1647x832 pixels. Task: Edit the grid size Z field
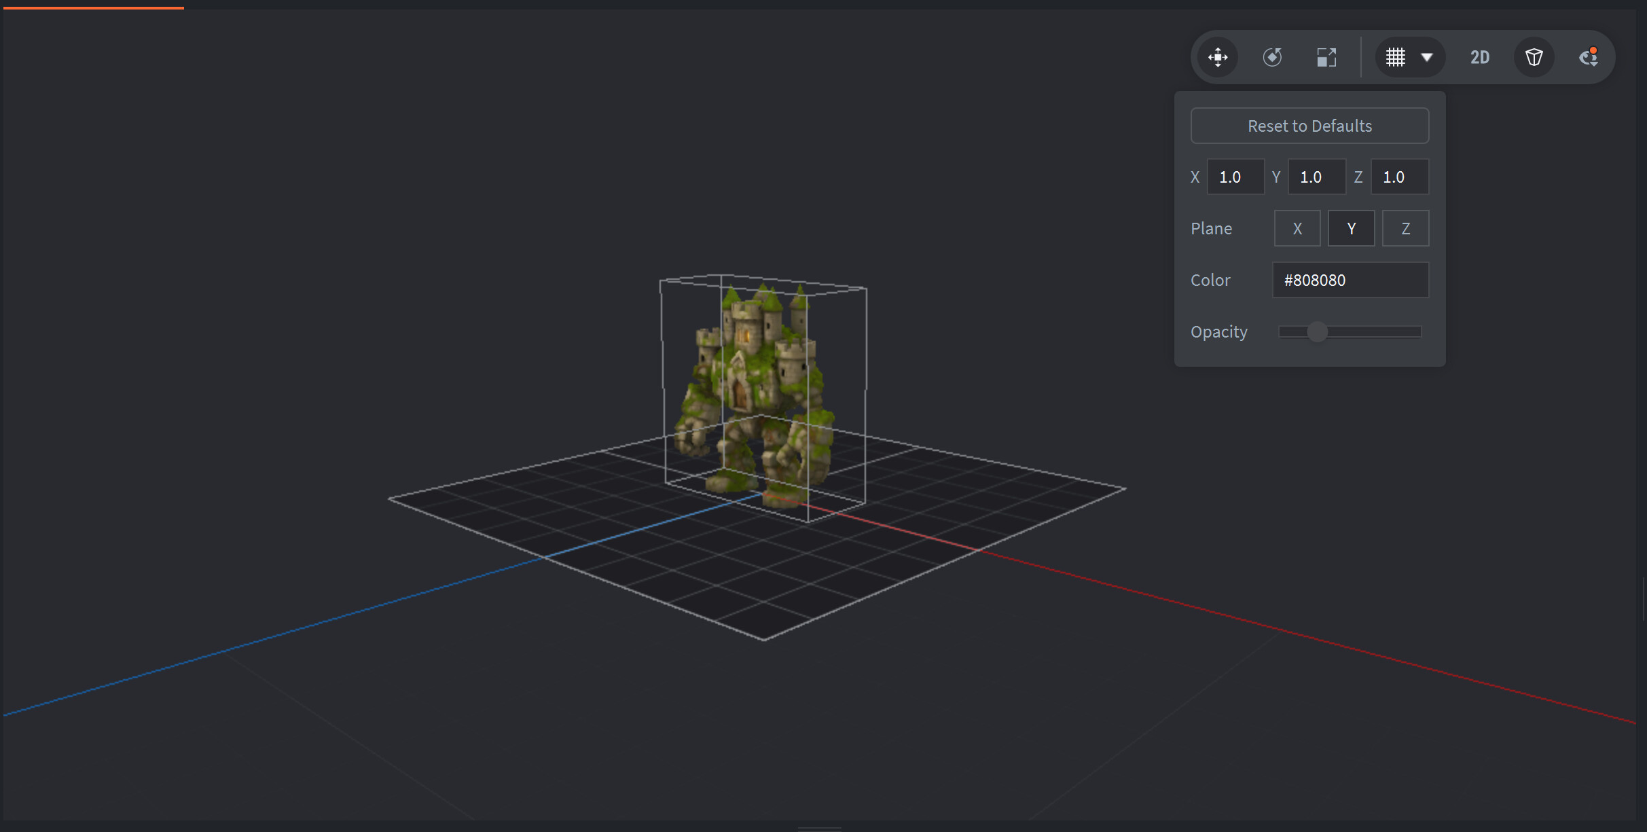click(1400, 177)
